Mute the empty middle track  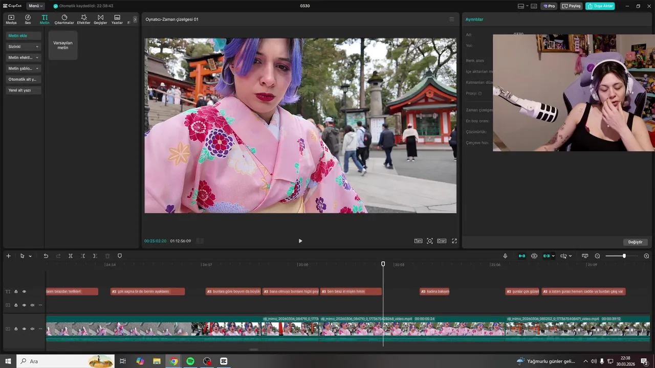[x=32, y=305]
